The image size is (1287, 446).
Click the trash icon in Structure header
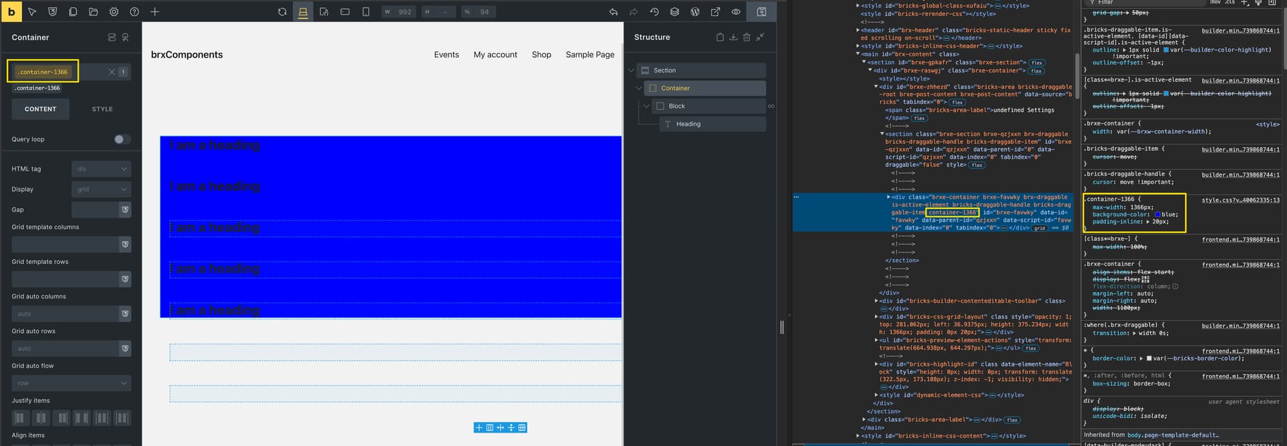[747, 38]
